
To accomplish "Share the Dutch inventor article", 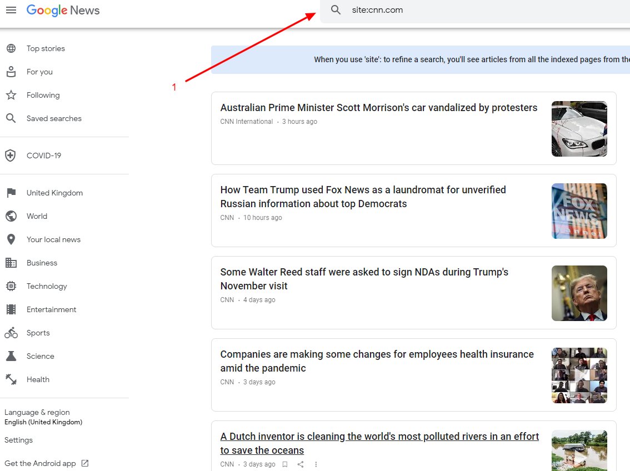I will point(301,464).
